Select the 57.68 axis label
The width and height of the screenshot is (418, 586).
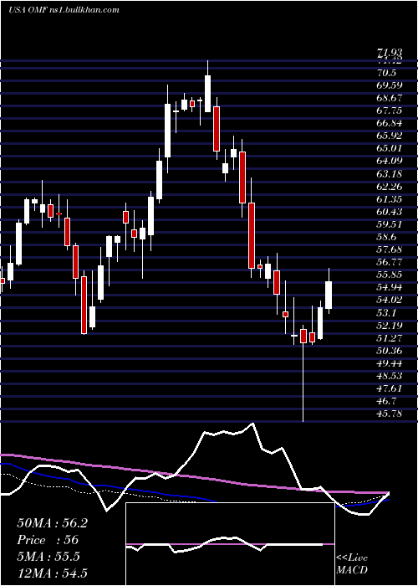coord(390,249)
